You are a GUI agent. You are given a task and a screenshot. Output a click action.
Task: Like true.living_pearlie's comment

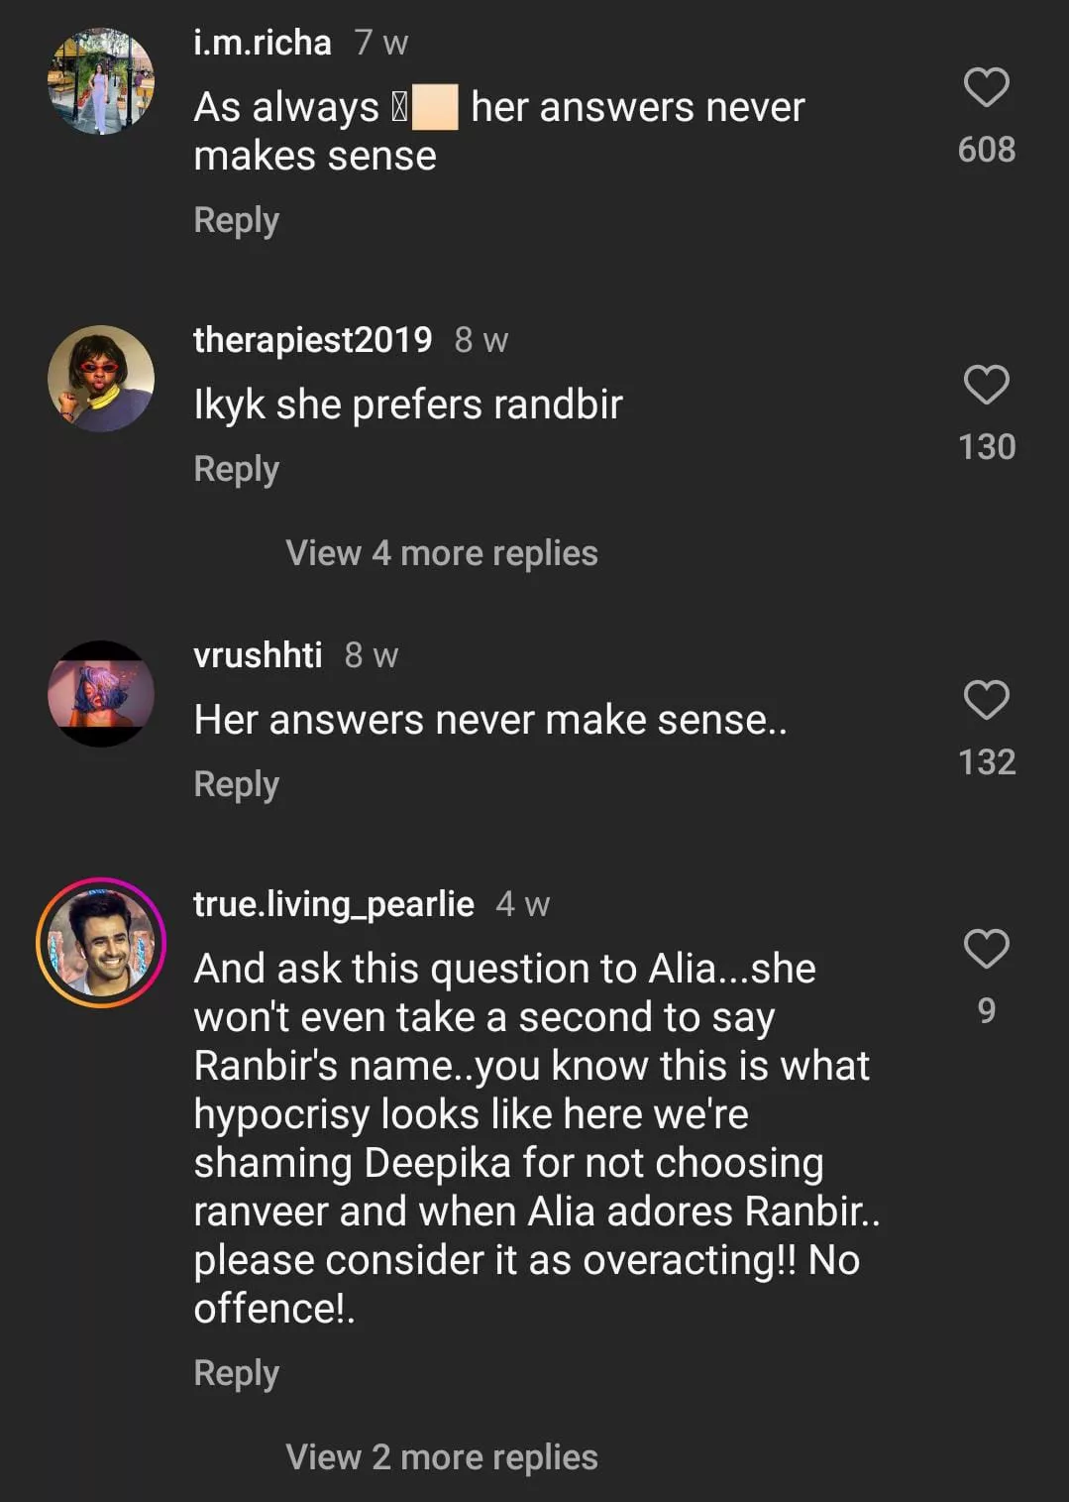pyautogui.click(x=986, y=949)
